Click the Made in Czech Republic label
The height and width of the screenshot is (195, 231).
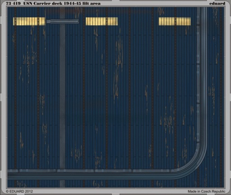[x=206, y=191]
